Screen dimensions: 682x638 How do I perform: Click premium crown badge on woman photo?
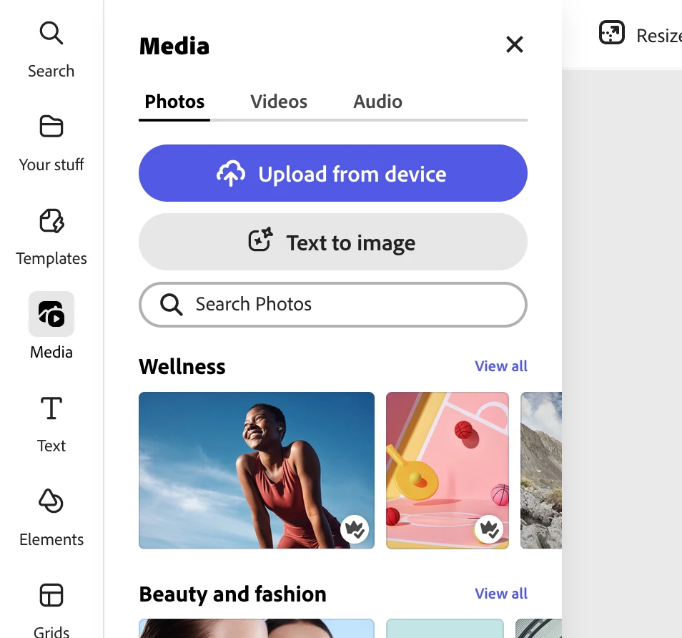click(355, 529)
